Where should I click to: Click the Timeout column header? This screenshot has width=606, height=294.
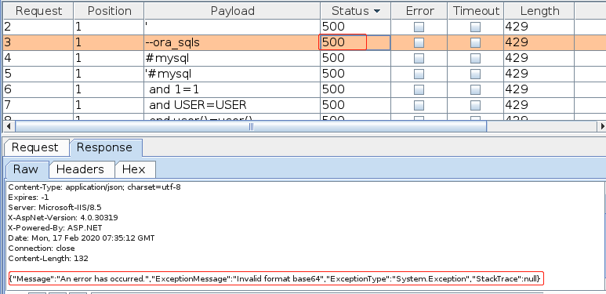(476, 11)
